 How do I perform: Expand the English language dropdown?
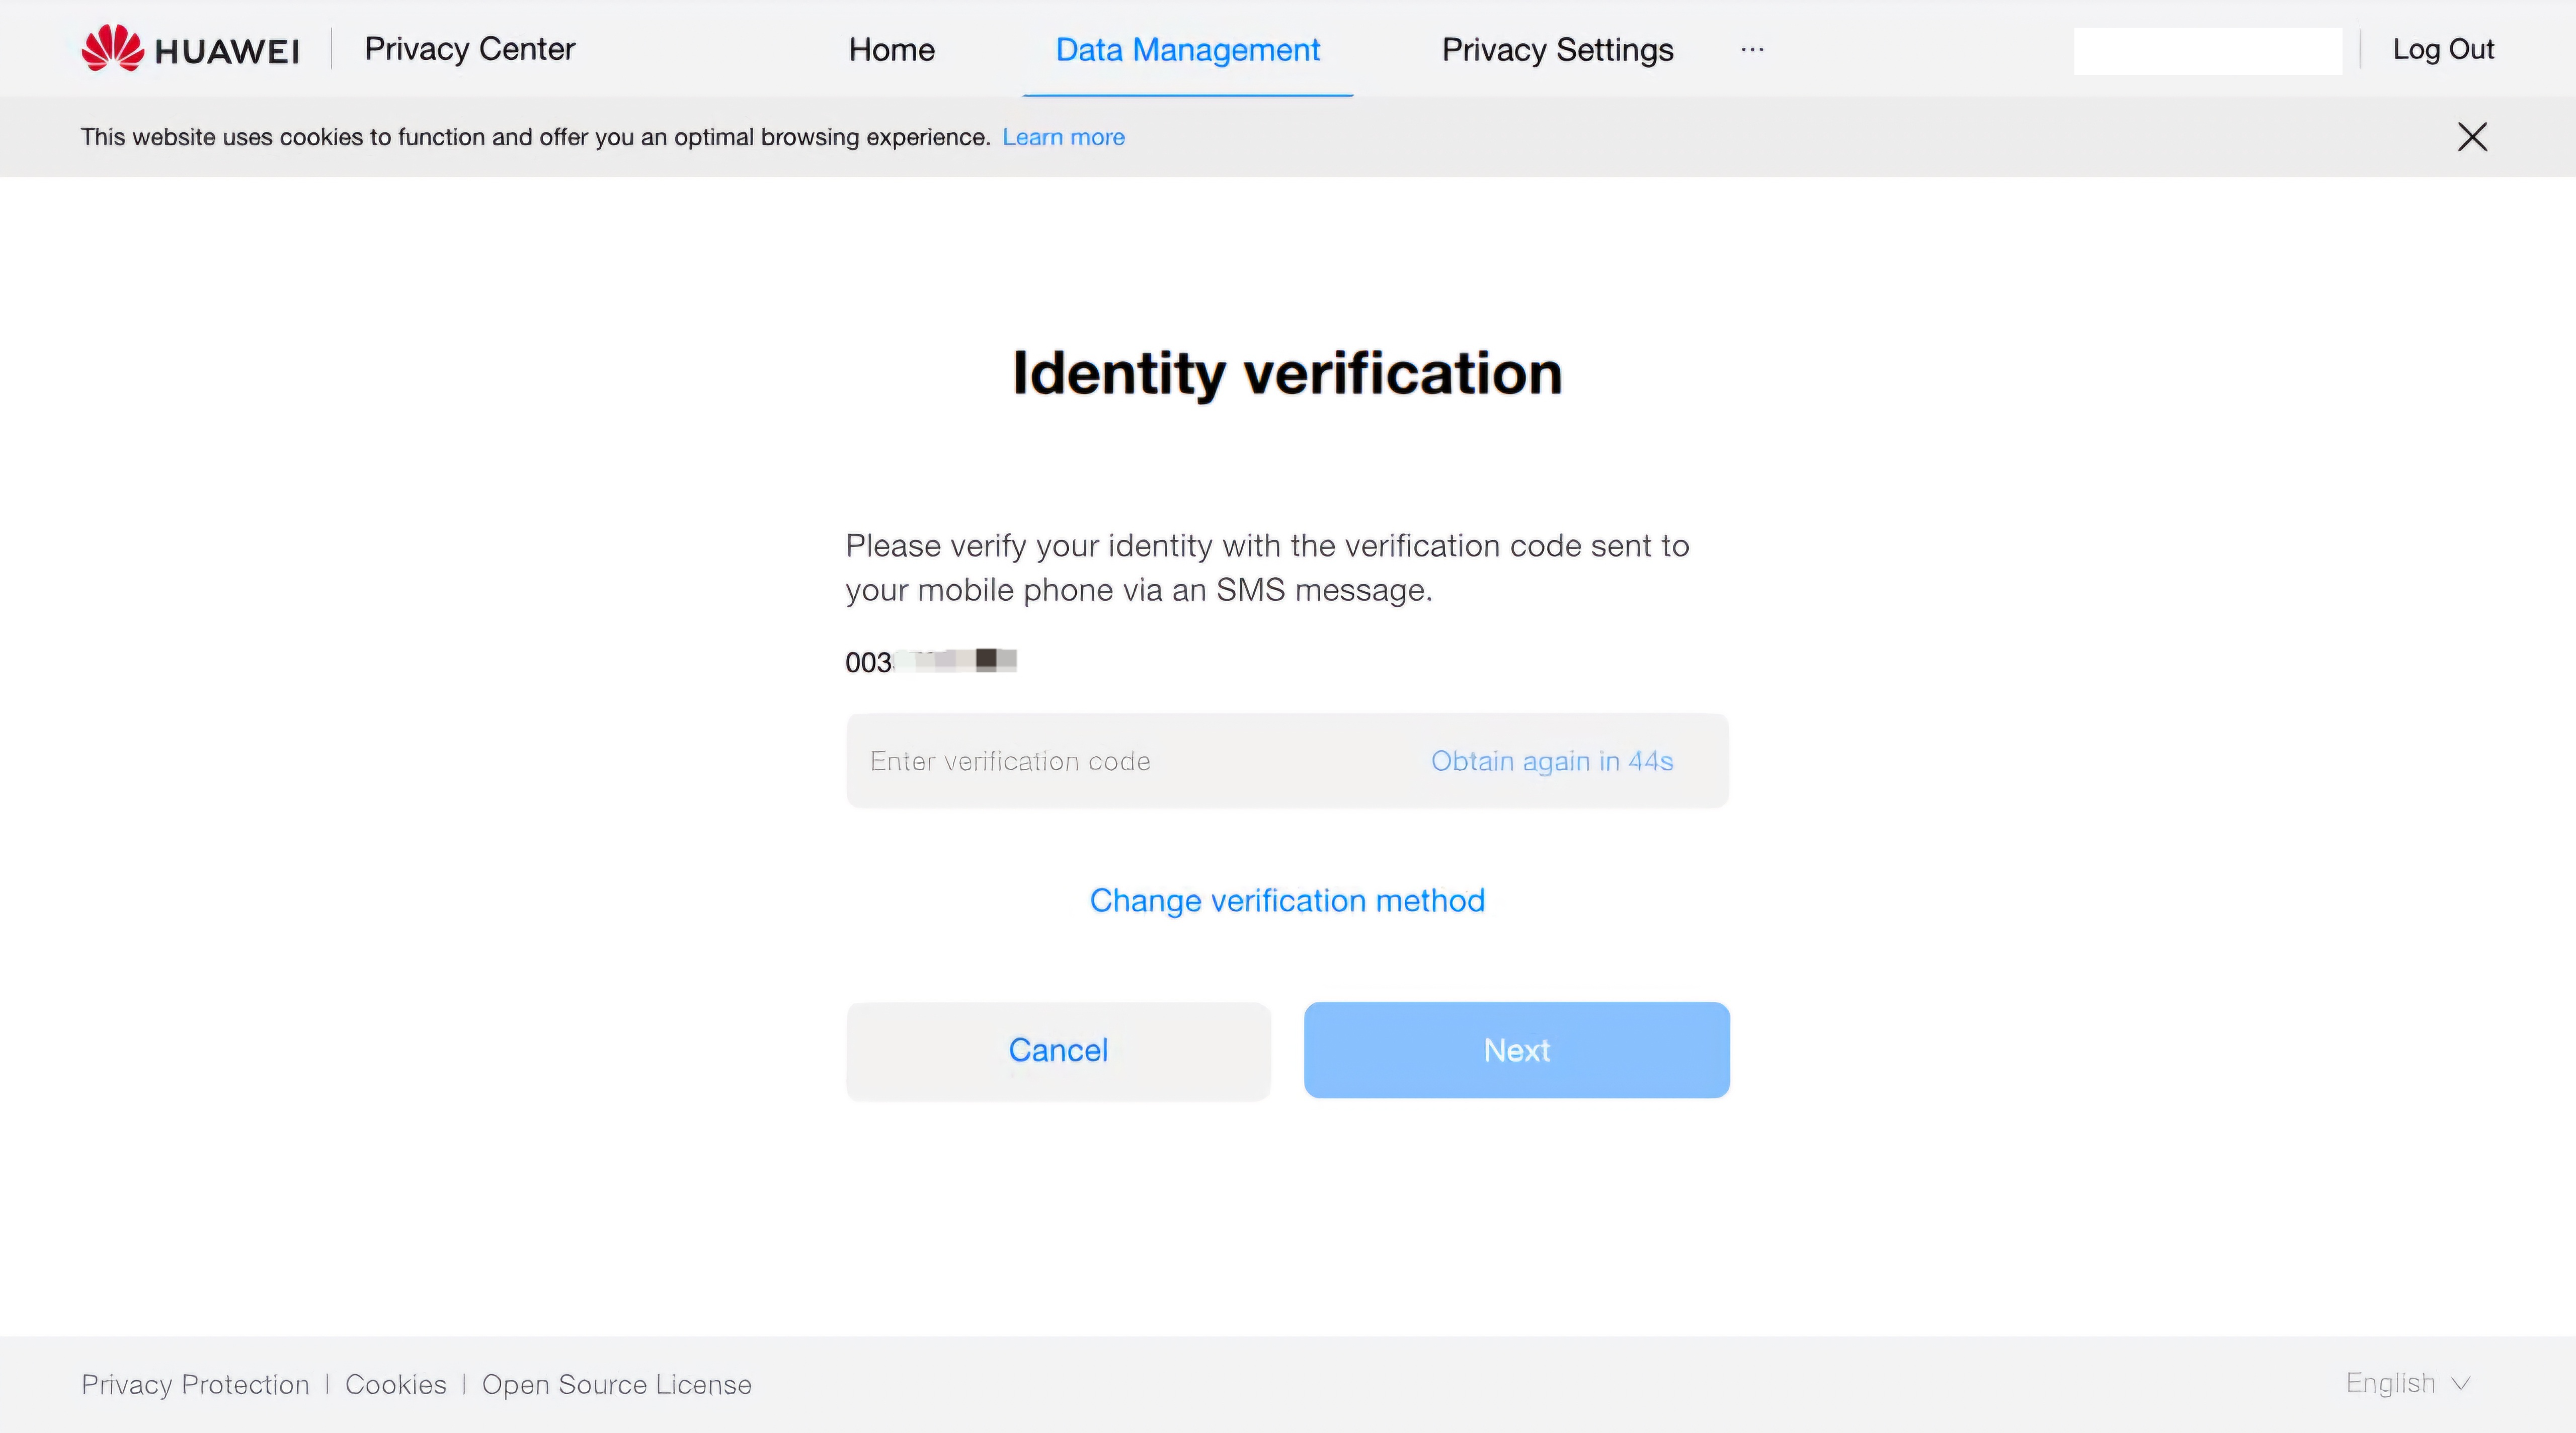[2408, 1383]
